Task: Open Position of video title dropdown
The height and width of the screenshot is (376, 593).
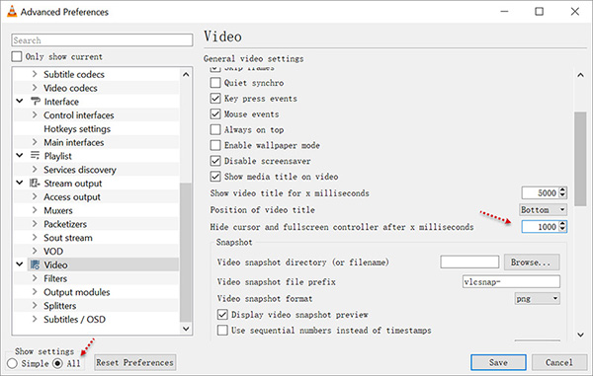Action: tap(543, 209)
